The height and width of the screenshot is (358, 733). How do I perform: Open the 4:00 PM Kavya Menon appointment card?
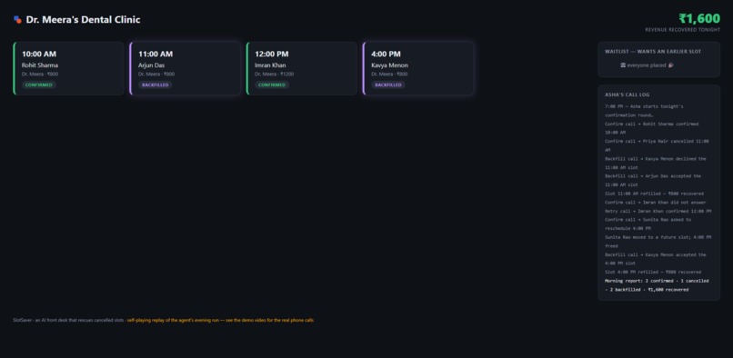[x=418, y=68]
